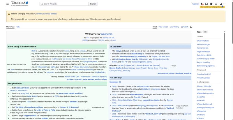Open the Full article link

pyautogui.click(x=101, y=72)
